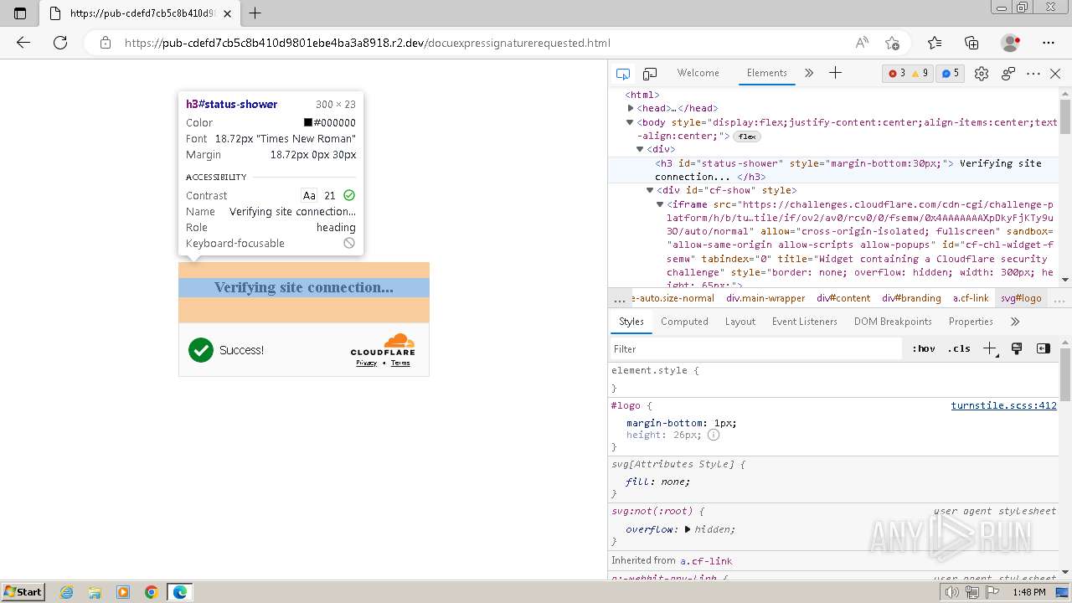Focus the Styles filter field
Image resolution: width=1072 pixels, height=603 pixels.
755,348
